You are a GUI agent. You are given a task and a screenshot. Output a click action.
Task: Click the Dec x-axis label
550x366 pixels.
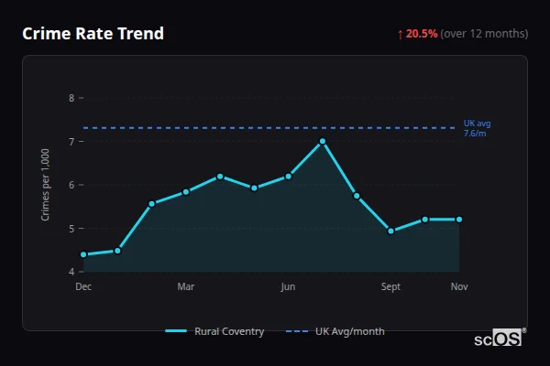83,286
